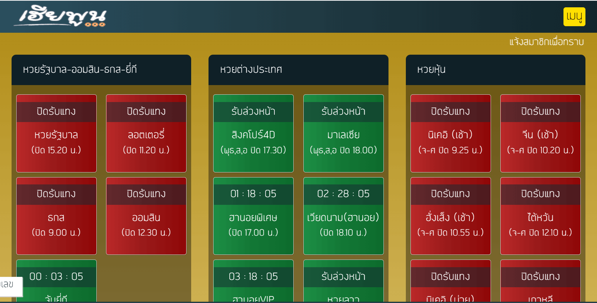Viewport: 597px width, 303px height.
Task: Open the หวยรัฐบาล lottery card
Action: (x=56, y=133)
